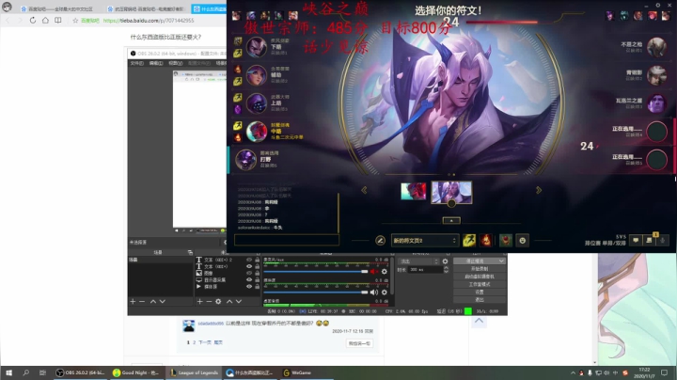Open desktop audio settings gear in OBS
The height and width of the screenshot is (380, 677).
point(385,293)
